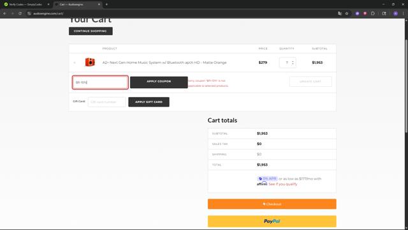Bookmark this page with star icon

tap(347, 13)
